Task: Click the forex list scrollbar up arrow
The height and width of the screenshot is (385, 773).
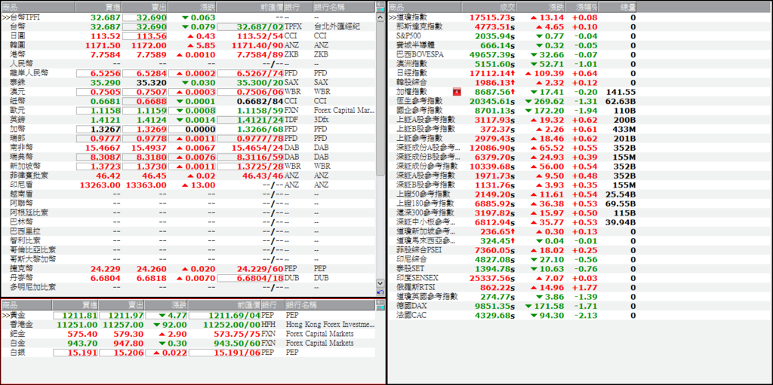Action: point(380,17)
